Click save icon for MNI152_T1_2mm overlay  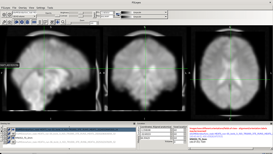[5, 138]
